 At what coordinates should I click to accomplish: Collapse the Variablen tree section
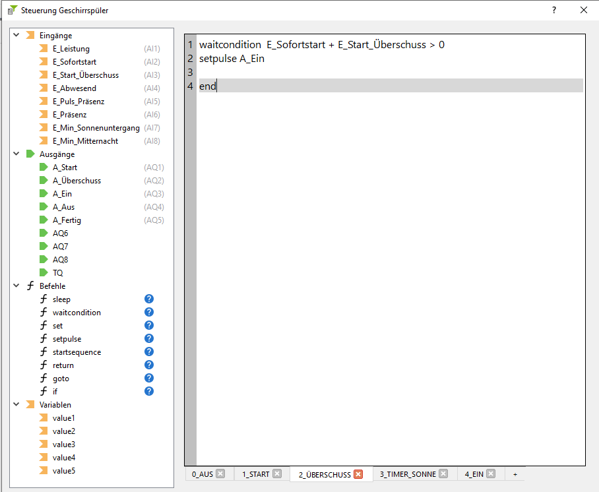[x=16, y=404]
